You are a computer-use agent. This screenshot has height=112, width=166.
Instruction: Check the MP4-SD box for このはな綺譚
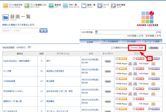134,79
